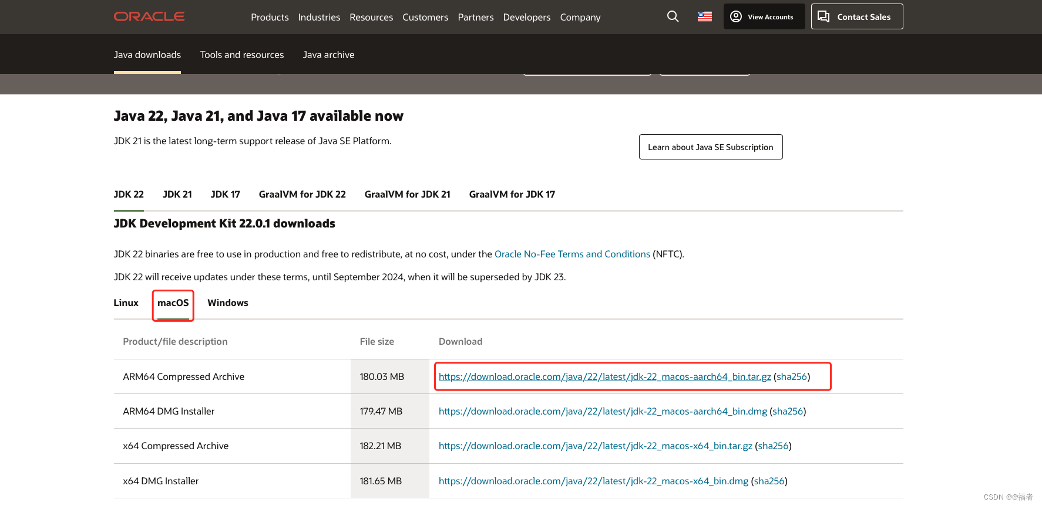Switch to the JDK 17 tab

point(226,194)
